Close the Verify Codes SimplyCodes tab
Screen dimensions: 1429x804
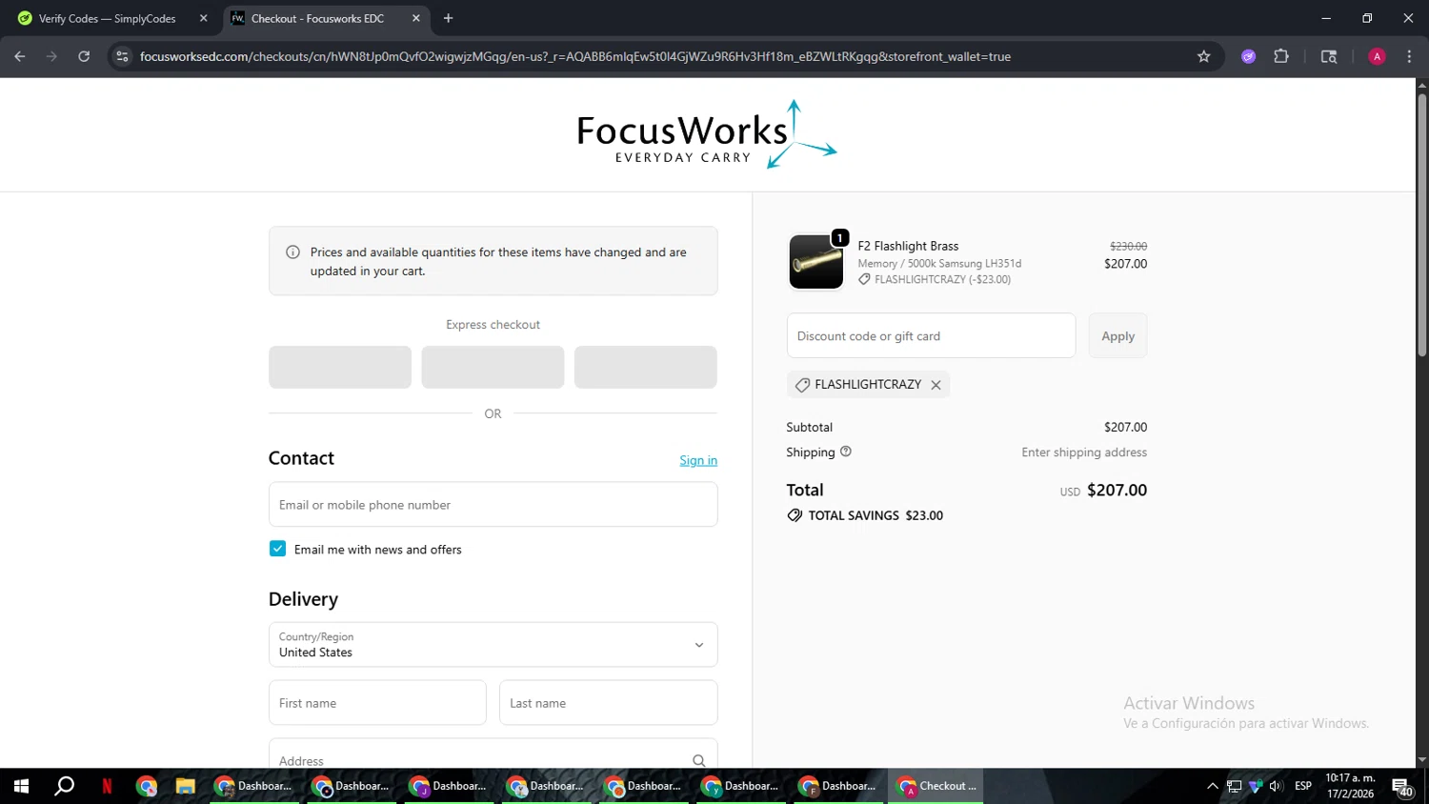(203, 18)
